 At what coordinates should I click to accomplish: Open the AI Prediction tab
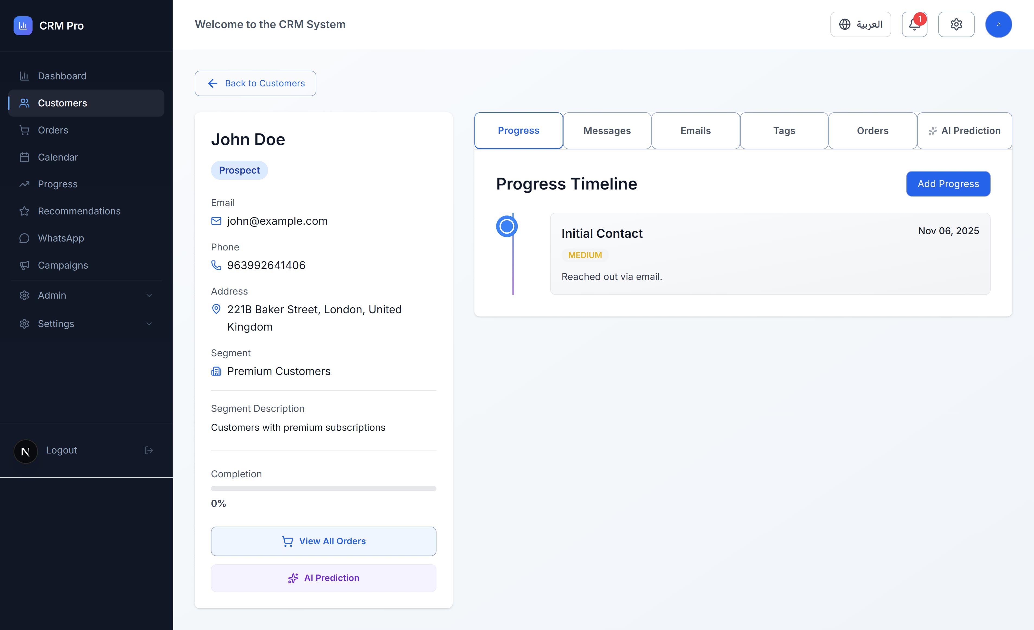point(964,131)
